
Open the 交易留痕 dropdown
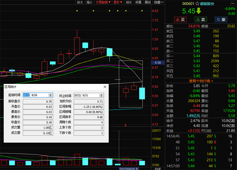103,2
